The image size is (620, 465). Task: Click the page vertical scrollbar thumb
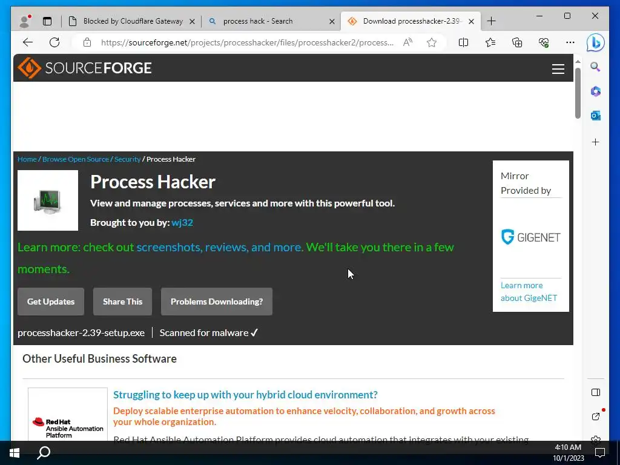tap(578, 93)
